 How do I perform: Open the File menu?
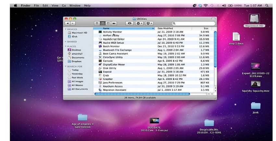coord(36,5)
